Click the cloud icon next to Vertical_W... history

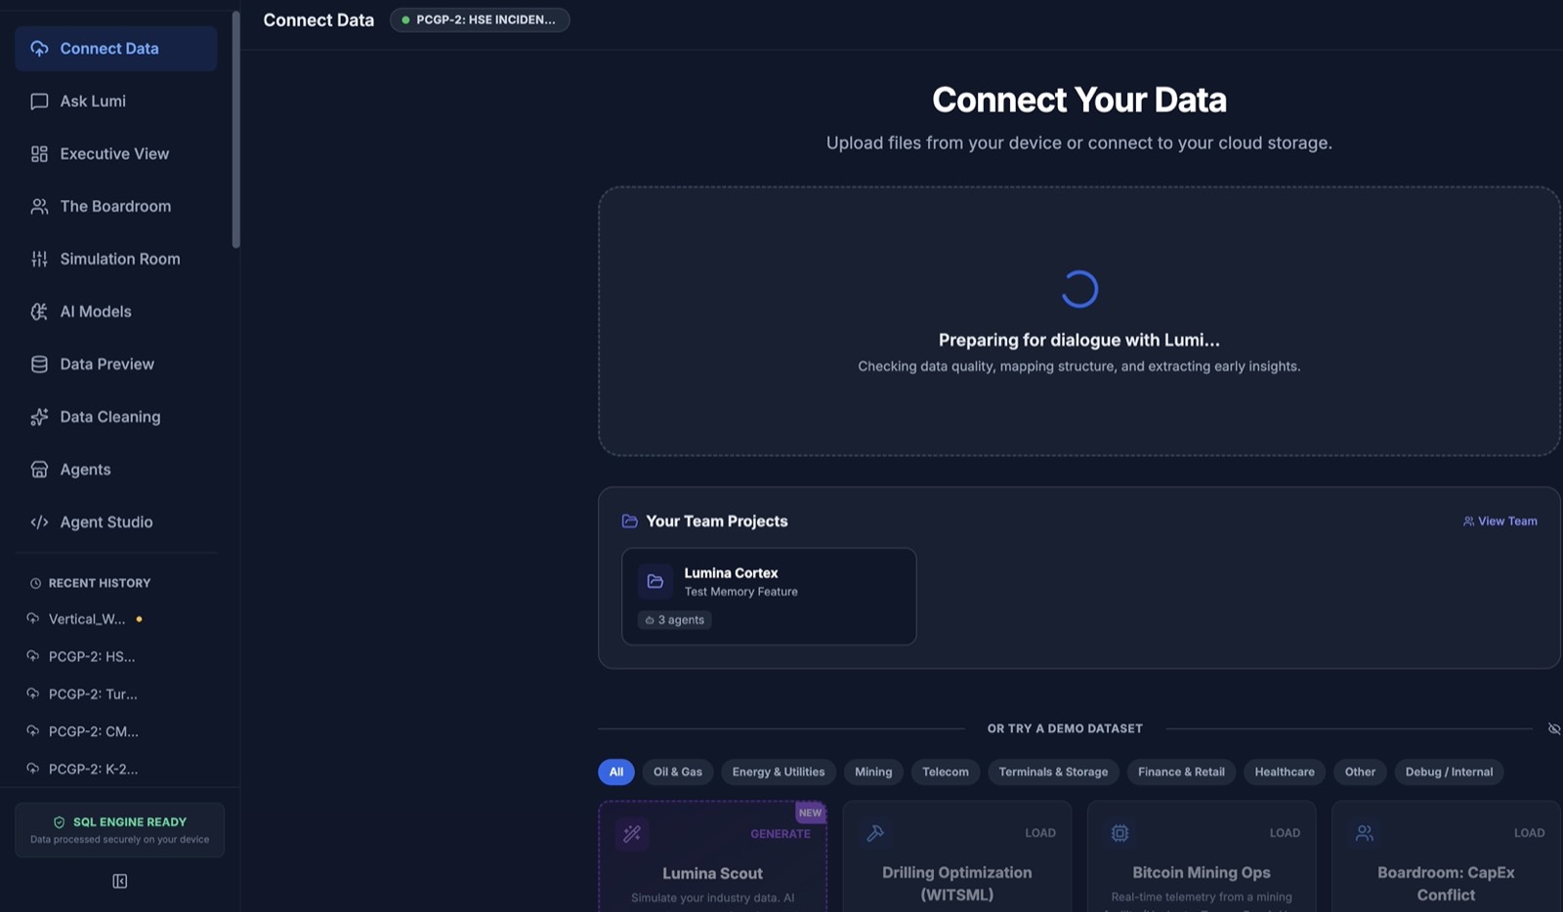pos(33,619)
